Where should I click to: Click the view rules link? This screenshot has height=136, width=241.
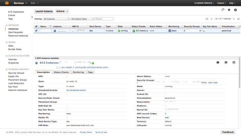click(213, 83)
